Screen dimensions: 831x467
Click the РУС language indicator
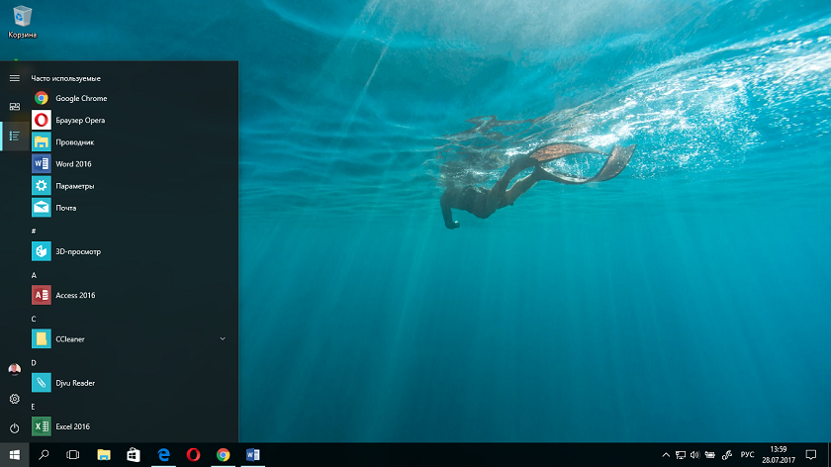(747, 455)
